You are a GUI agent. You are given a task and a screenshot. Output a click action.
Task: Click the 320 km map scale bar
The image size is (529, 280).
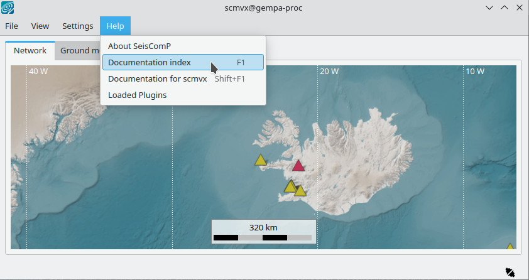(x=263, y=232)
